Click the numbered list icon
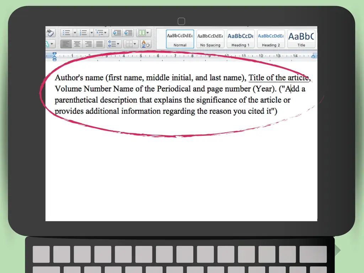The width and height of the screenshot is (364, 273). point(84,33)
